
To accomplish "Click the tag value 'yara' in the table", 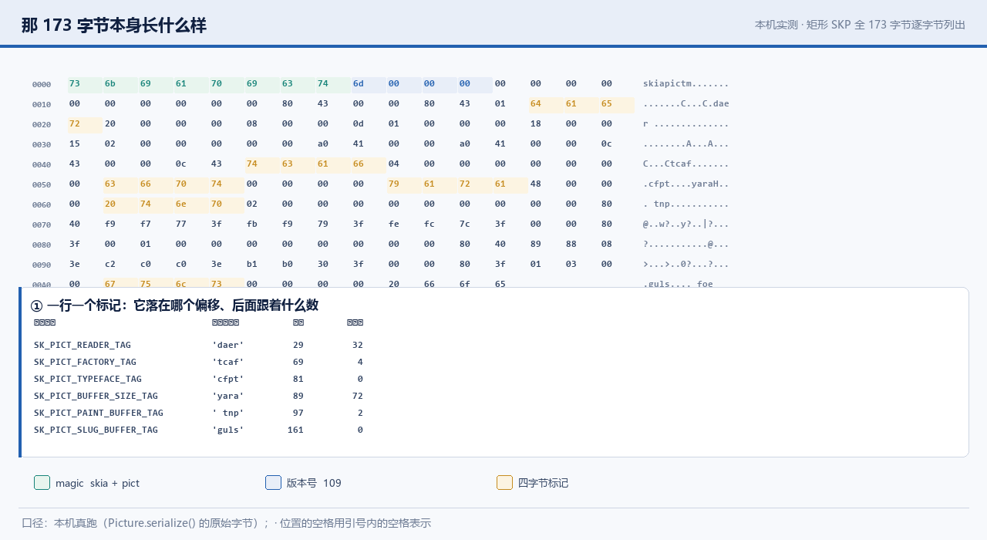I will tap(228, 396).
